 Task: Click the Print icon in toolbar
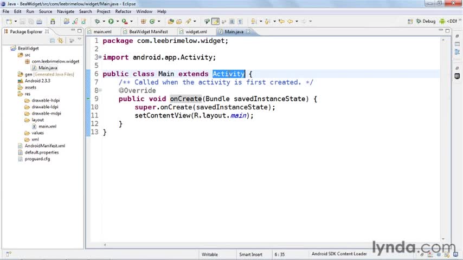39,22
